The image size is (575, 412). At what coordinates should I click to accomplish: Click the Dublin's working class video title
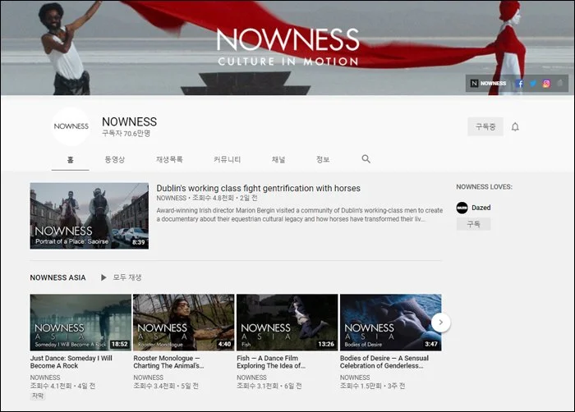click(258, 188)
